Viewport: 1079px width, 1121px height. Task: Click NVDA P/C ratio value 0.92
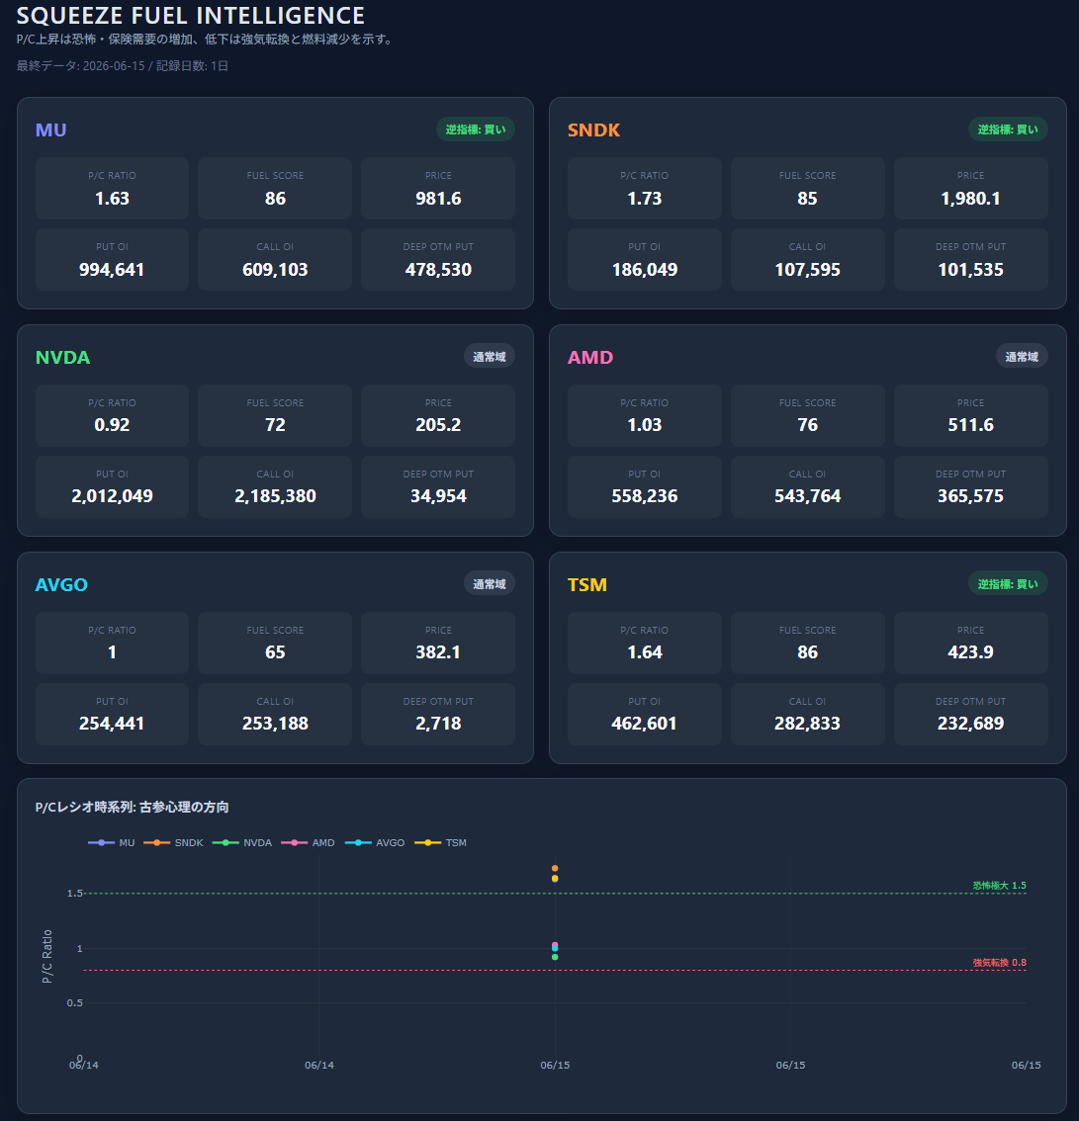click(113, 425)
